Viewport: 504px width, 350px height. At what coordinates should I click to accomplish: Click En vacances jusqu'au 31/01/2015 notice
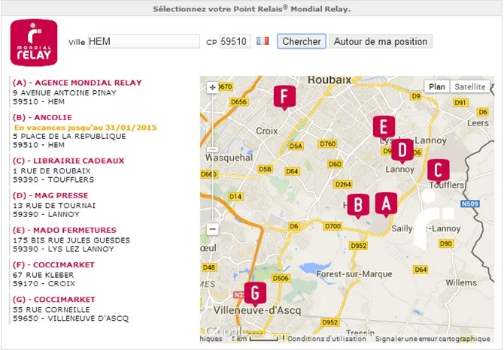tap(86, 128)
